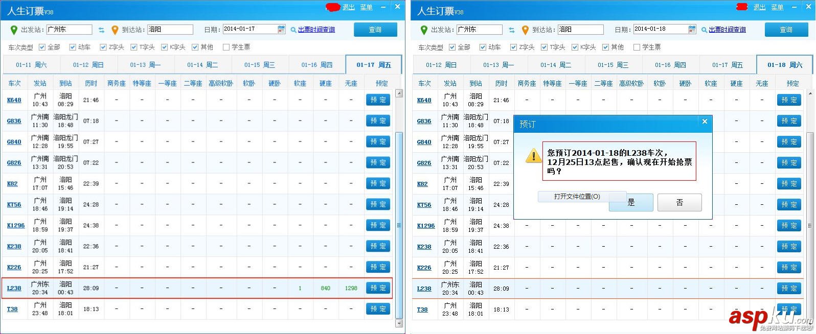Select 01-12 周日 tab in the 2014-01-18 window
The image size is (816, 334).
pos(441,65)
